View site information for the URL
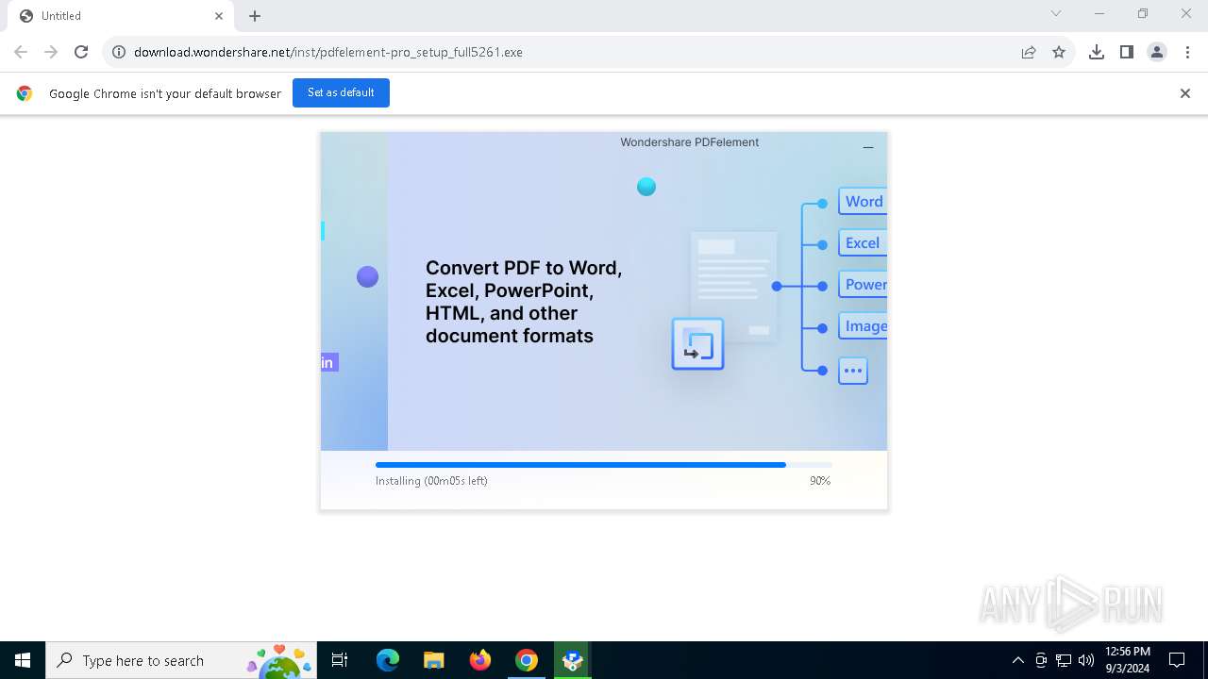The height and width of the screenshot is (679, 1208). (x=119, y=52)
